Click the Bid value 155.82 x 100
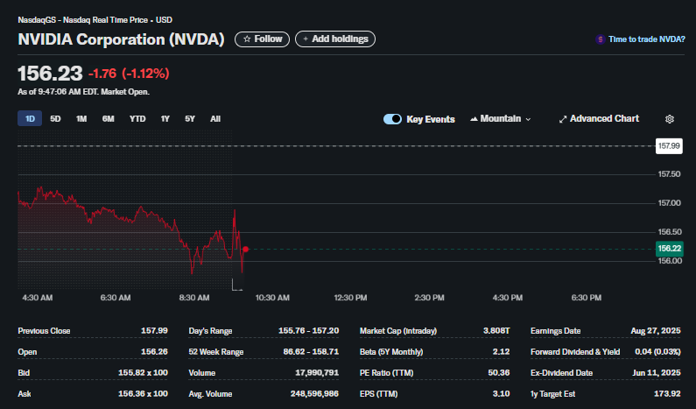The image size is (696, 409). point(143,372)
